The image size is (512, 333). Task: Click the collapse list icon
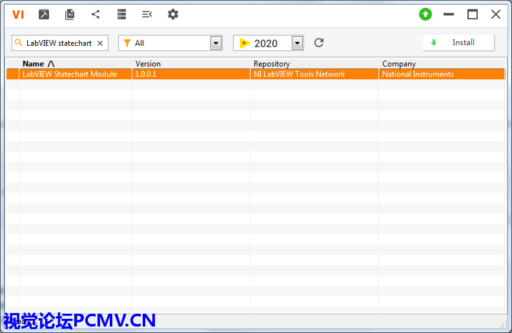coord(147,14)
